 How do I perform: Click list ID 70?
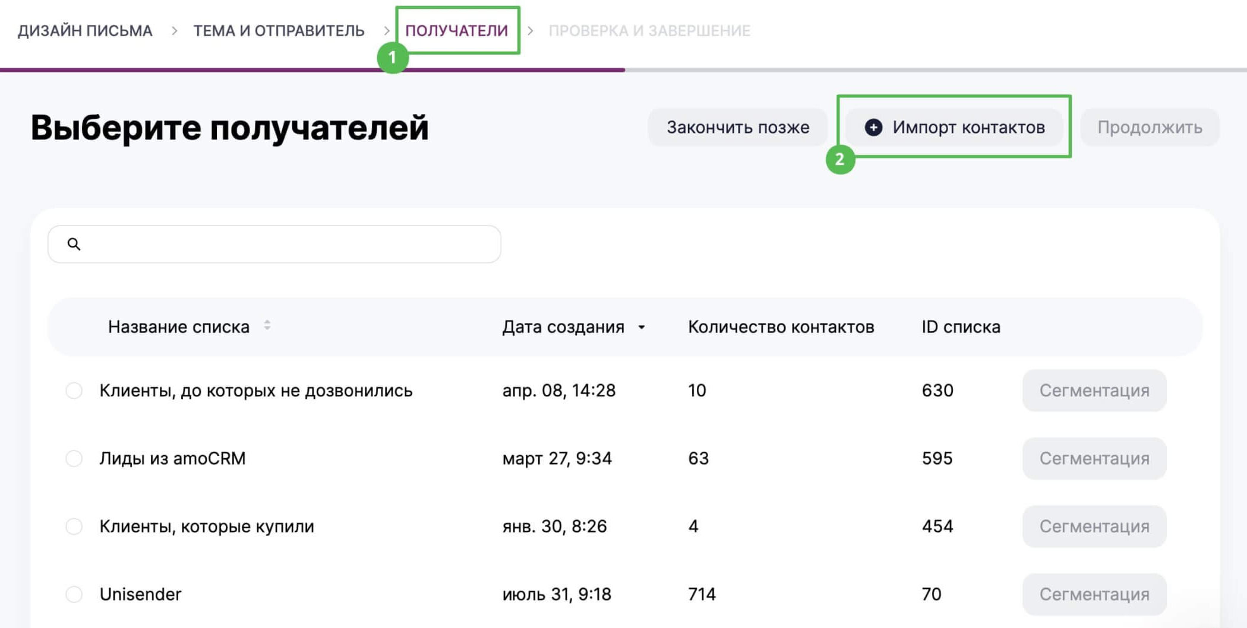pyautogui.click(x=932, y=594)
